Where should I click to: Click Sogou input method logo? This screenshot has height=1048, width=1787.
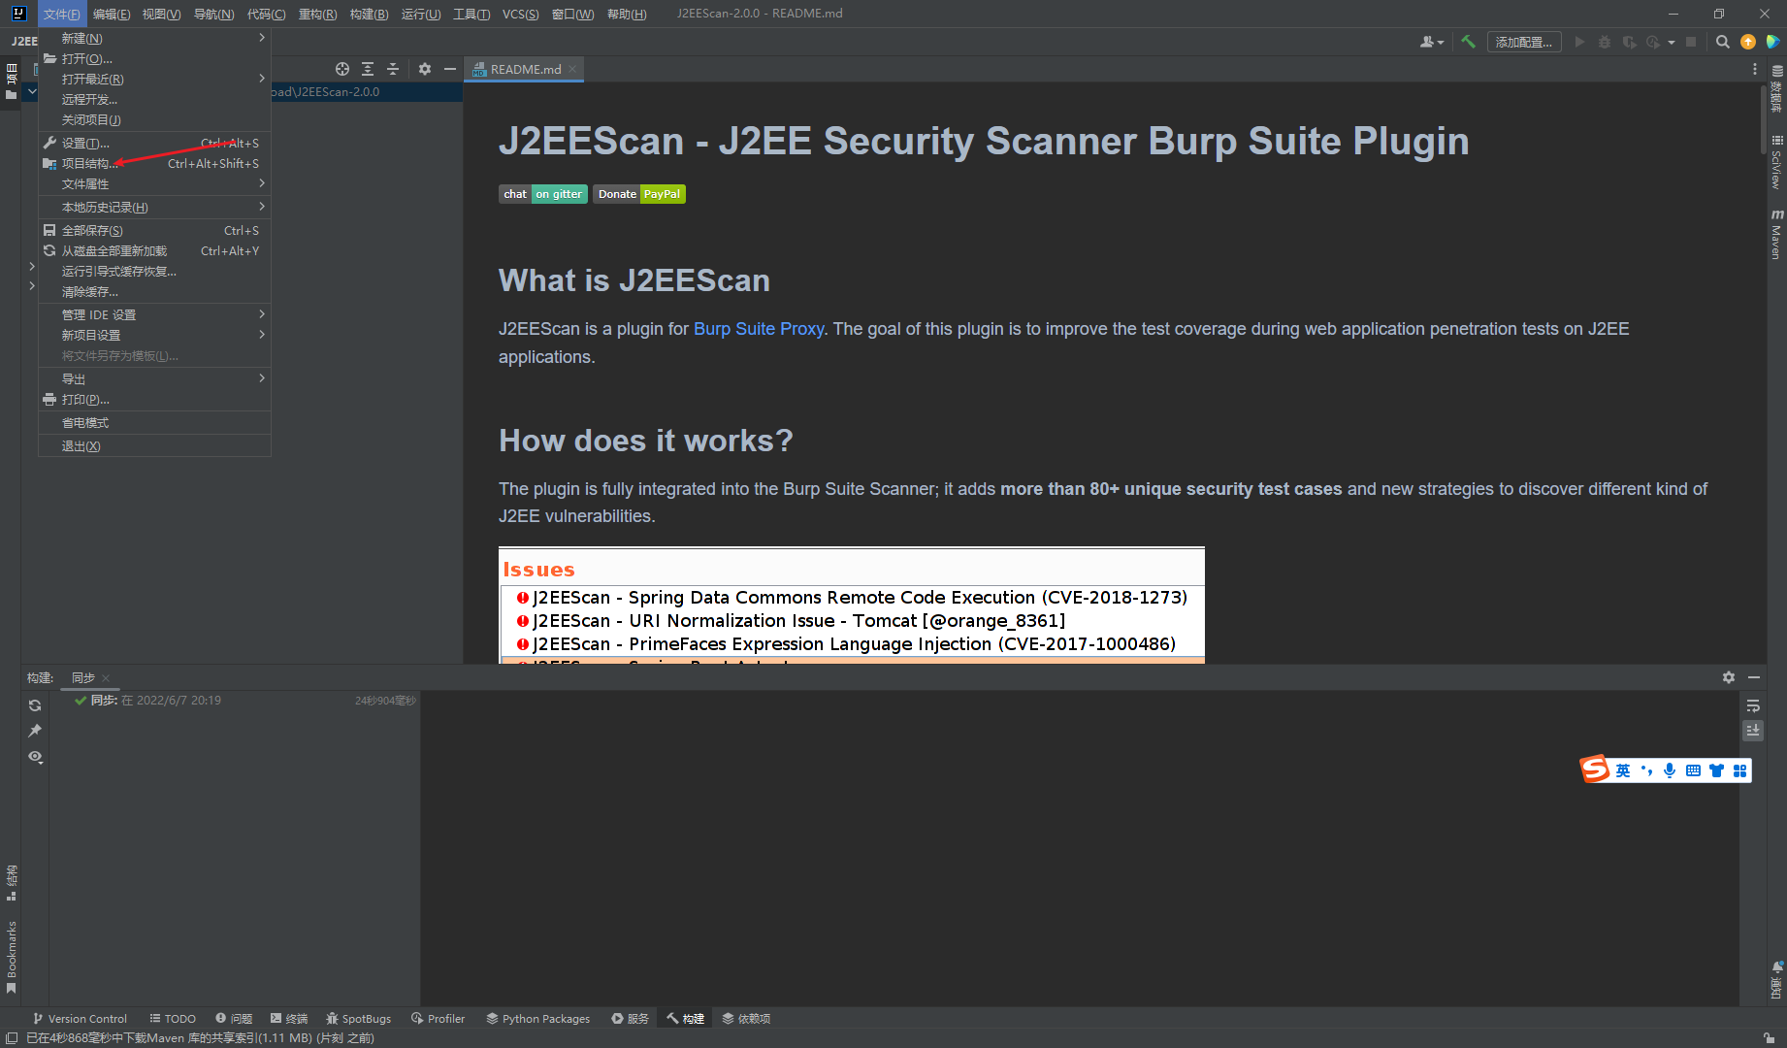click(x=1595, y=770)
